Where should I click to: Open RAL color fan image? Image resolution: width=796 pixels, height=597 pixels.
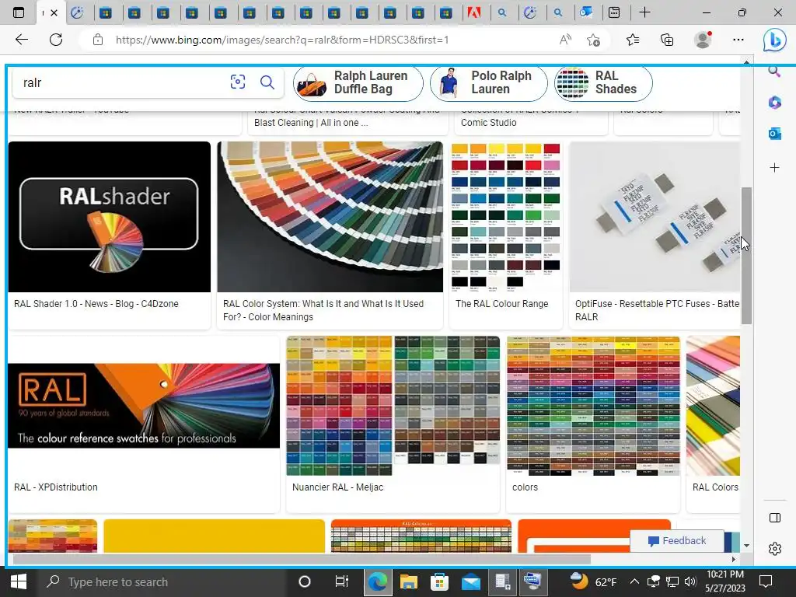click(x=330, y=217)
